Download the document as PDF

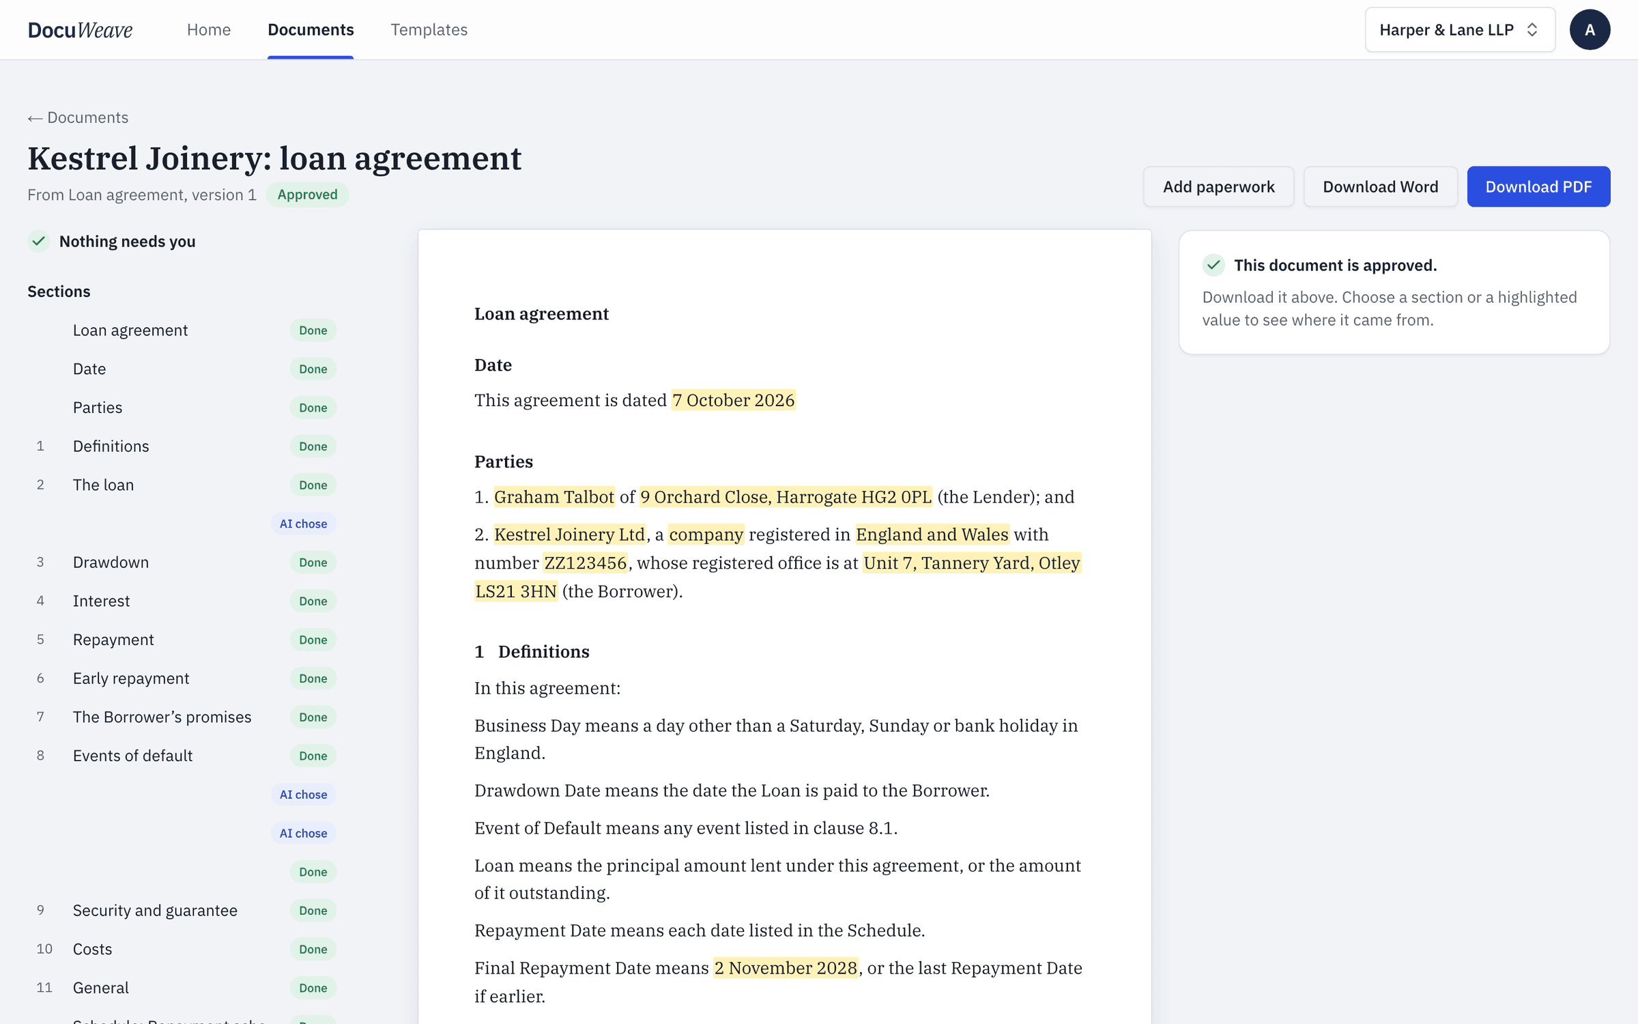click(1538, 187)
